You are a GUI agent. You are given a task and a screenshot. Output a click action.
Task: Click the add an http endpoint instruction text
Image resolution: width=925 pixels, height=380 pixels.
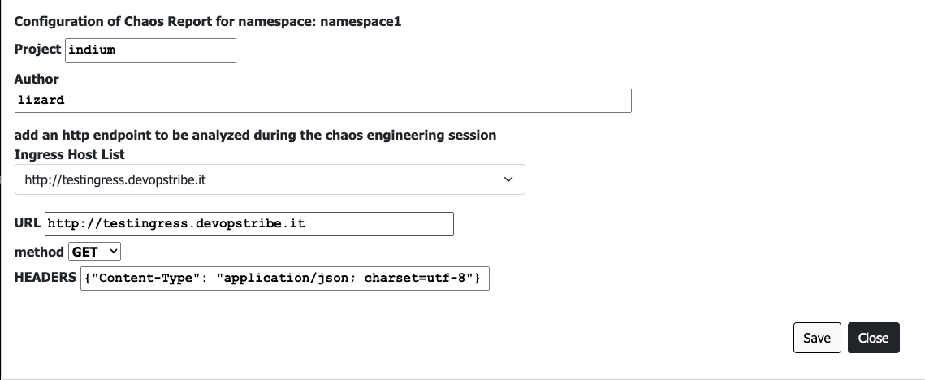tap(255, 135)
